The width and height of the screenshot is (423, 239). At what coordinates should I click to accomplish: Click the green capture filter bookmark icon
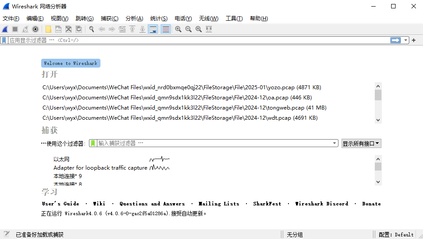tap(93, 143)
